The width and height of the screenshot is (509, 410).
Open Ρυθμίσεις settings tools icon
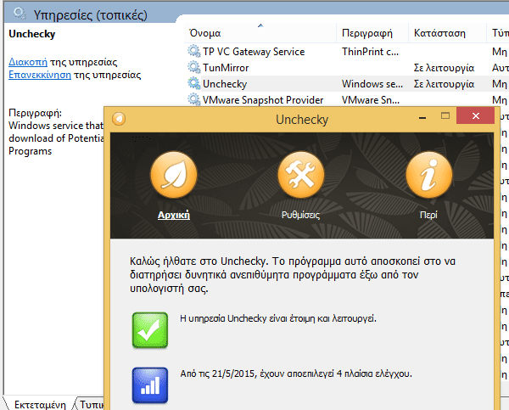tap(301, 175)
